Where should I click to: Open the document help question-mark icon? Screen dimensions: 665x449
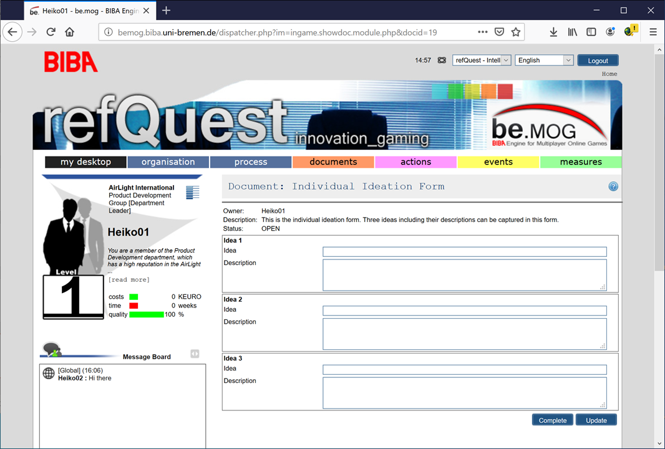point(613,186)
